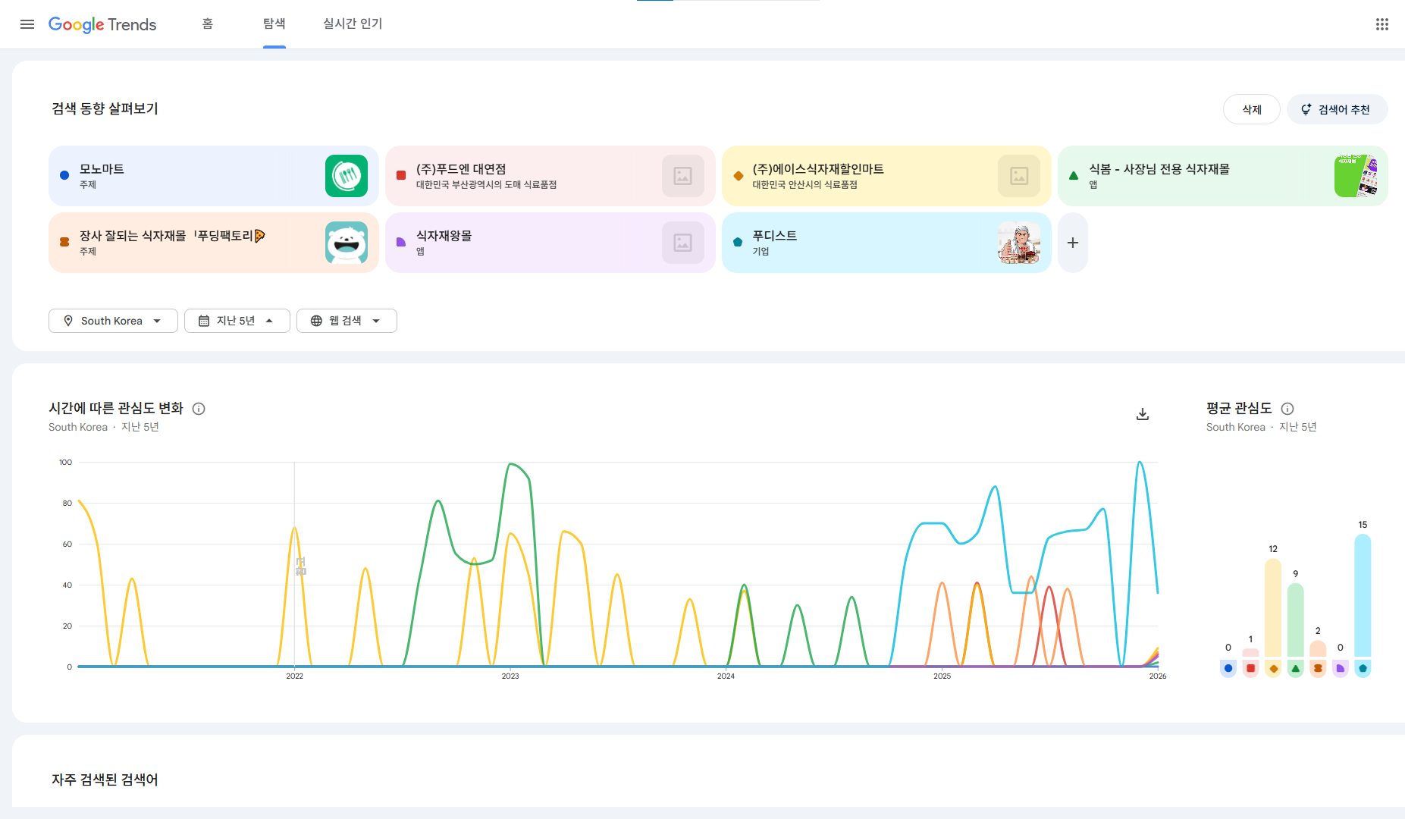Click the help icon beside 평균 관심도
This screenshot has width=1405, height=819.
tap(1287, 409)
